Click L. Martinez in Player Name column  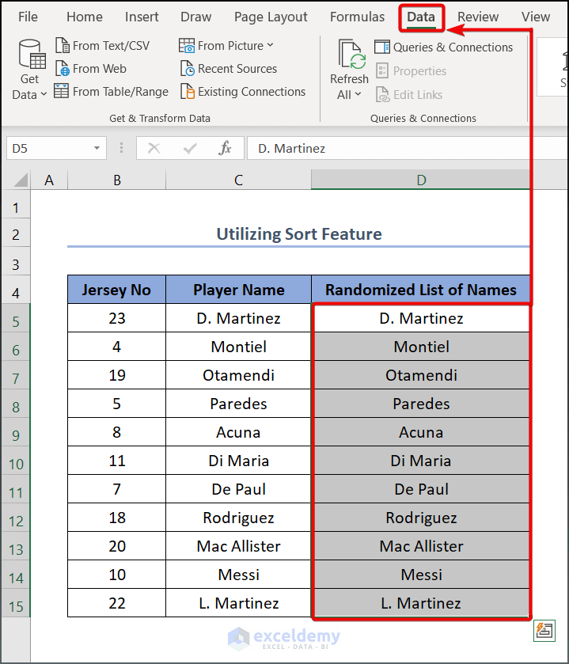point(238,603)
